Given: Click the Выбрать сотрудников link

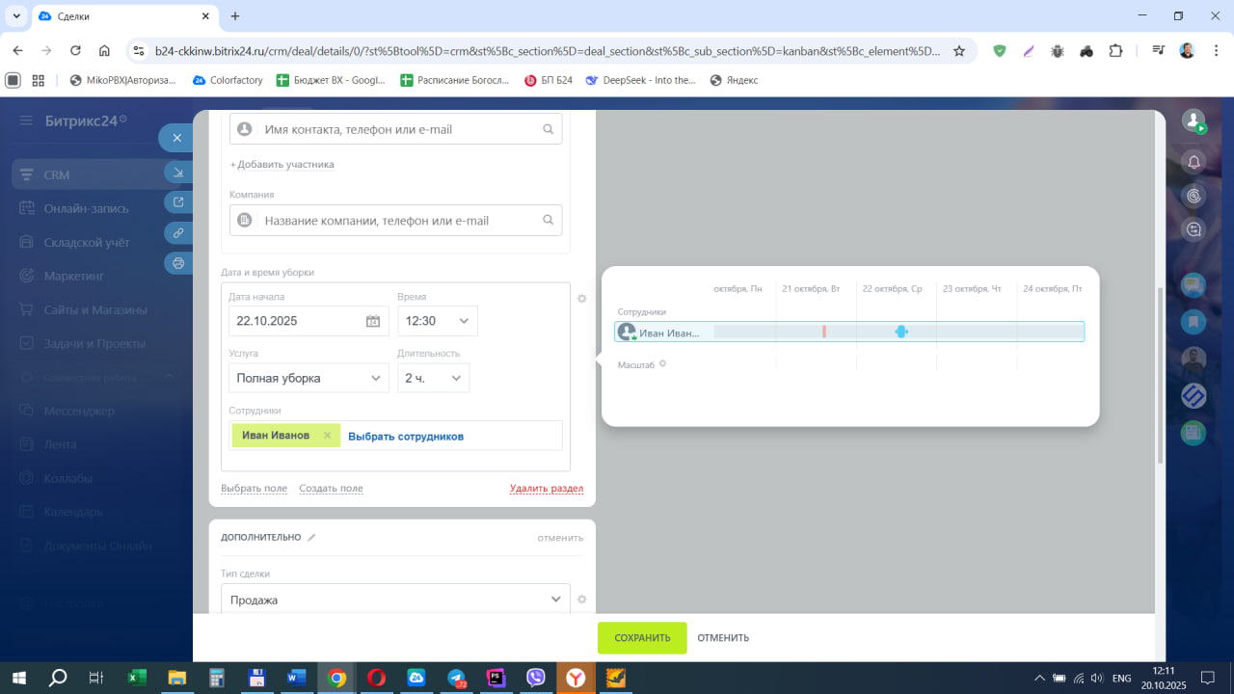Looking at the screenshot, I should [x=406, y=437].
